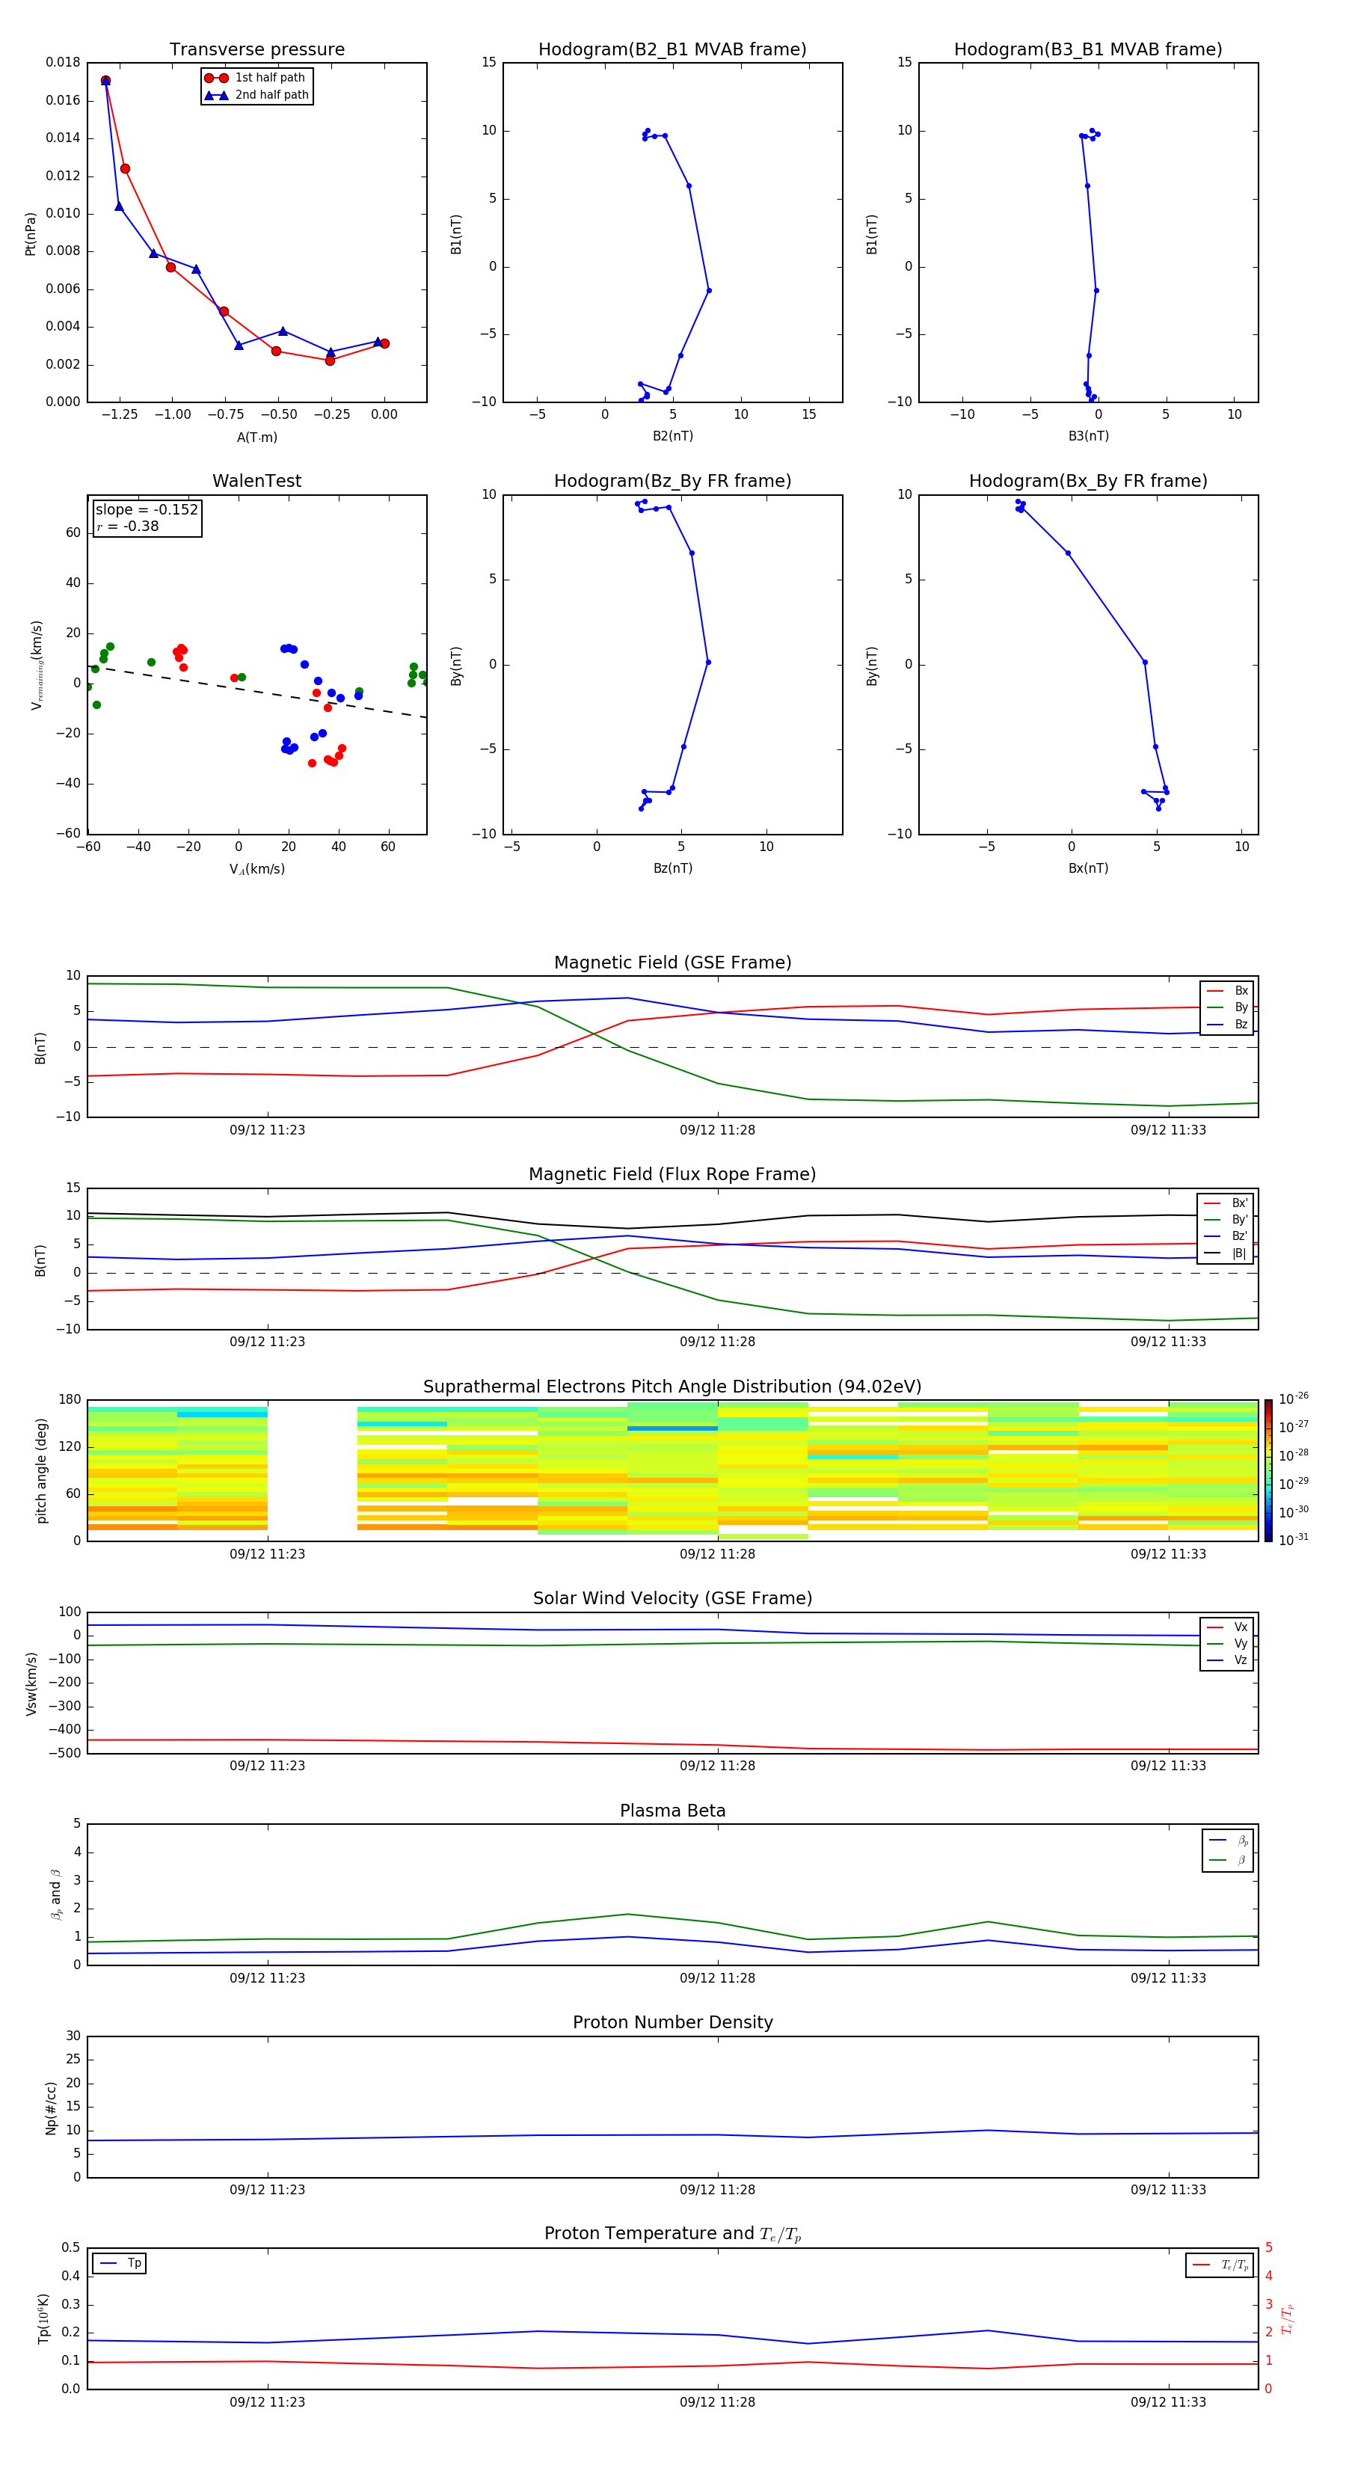Click the 'Solar Wind Velocity (GSE Frame)' title
Screen dimensions: 1346x2468
(672, 1598)
